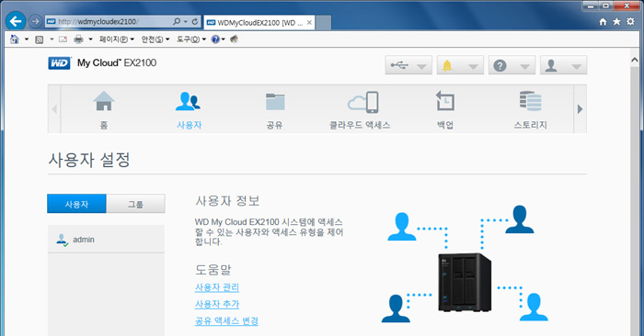Select the Users (사용자) blue tab

pos(76,204)
